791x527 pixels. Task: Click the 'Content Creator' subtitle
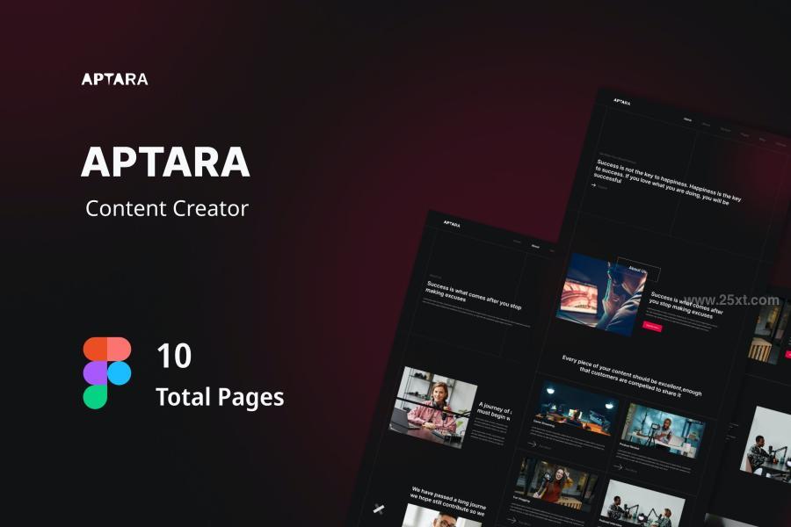(167, 208)
